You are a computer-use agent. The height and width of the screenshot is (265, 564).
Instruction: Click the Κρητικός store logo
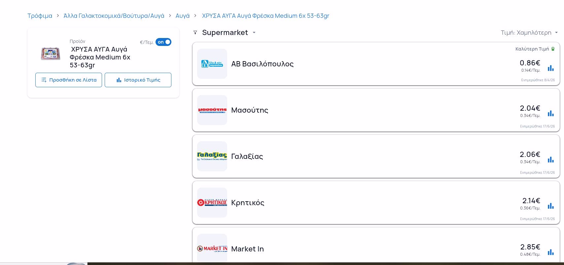tap(212, 203)
